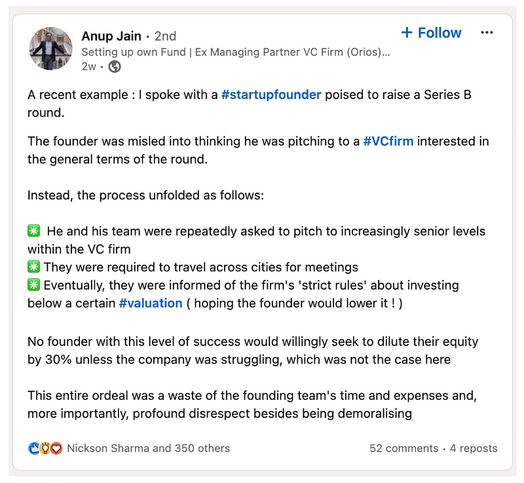This screenshot has height=483, width=524.
Task: Click the plus icon beside Follow
Action: coord(407,33)
